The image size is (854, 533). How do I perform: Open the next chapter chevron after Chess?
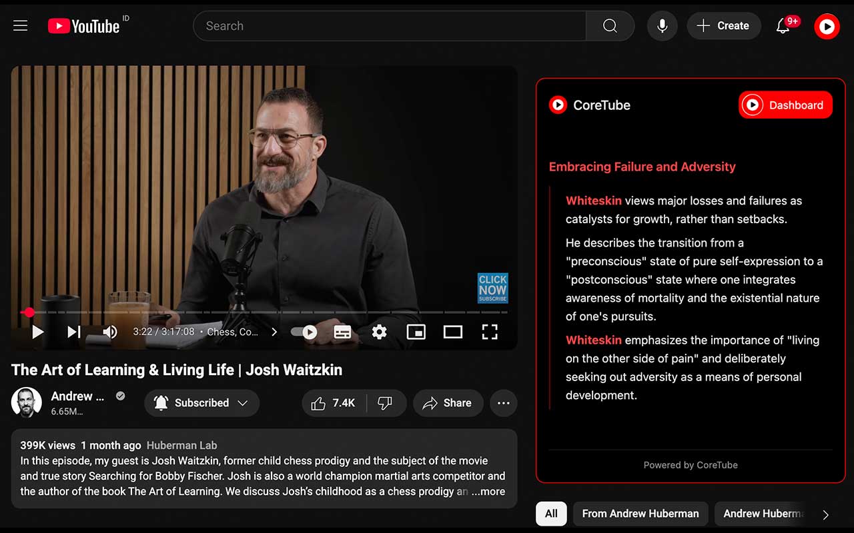[274, 331]
